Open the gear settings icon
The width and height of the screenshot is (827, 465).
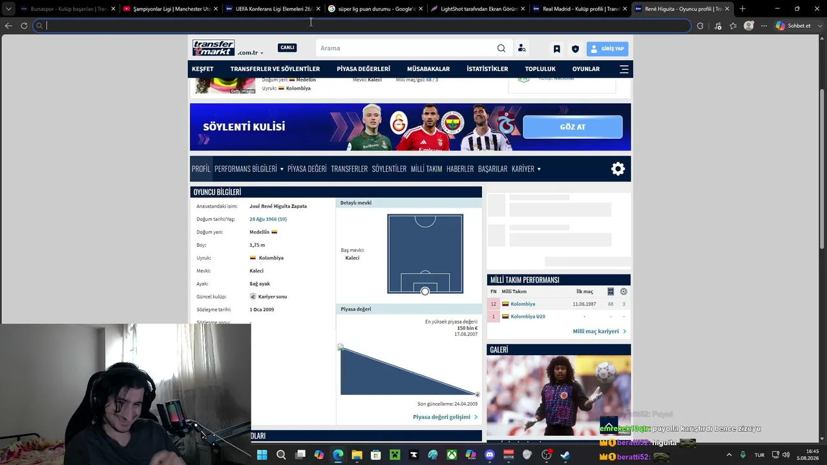618,169
